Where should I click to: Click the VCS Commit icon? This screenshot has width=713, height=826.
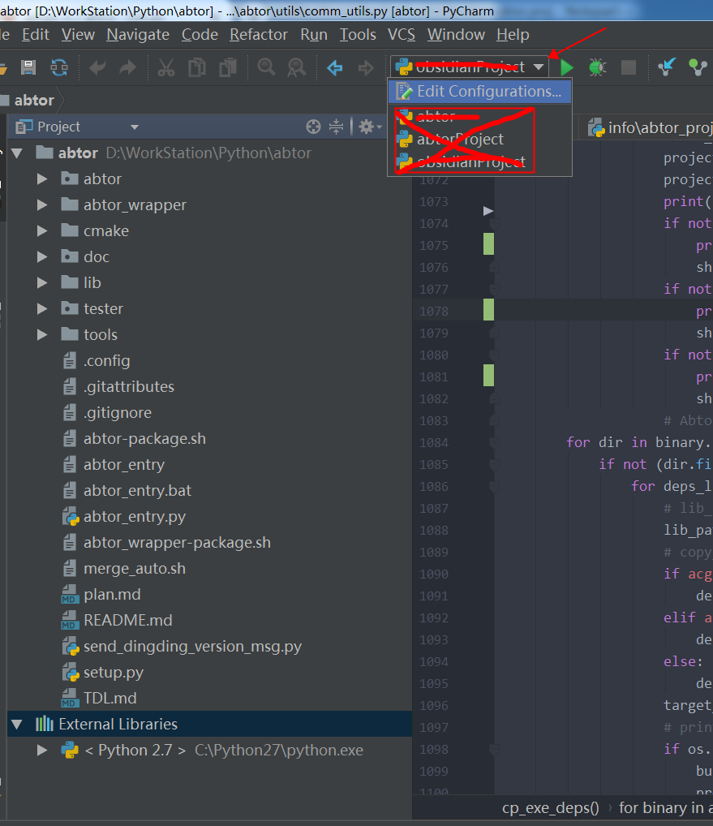(698, 67)
